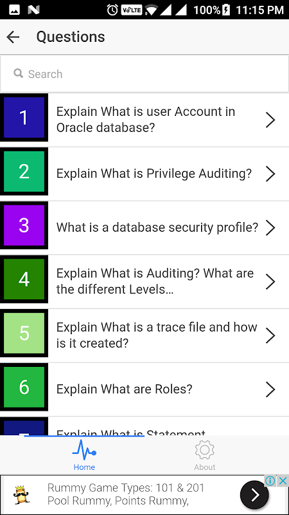
Task: Tap the Rummy ad mascot image
Action: (22, 495)
